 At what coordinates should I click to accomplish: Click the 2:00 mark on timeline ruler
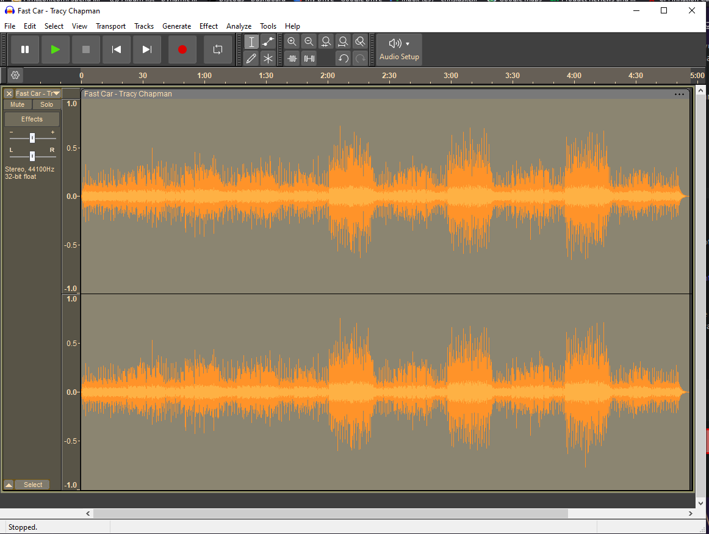coord(328,76)
